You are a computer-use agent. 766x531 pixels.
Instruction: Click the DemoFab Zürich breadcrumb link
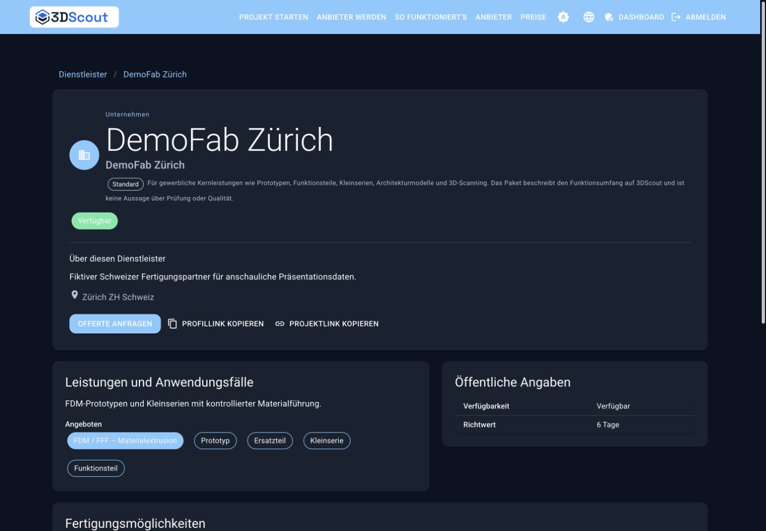point(155,74)
